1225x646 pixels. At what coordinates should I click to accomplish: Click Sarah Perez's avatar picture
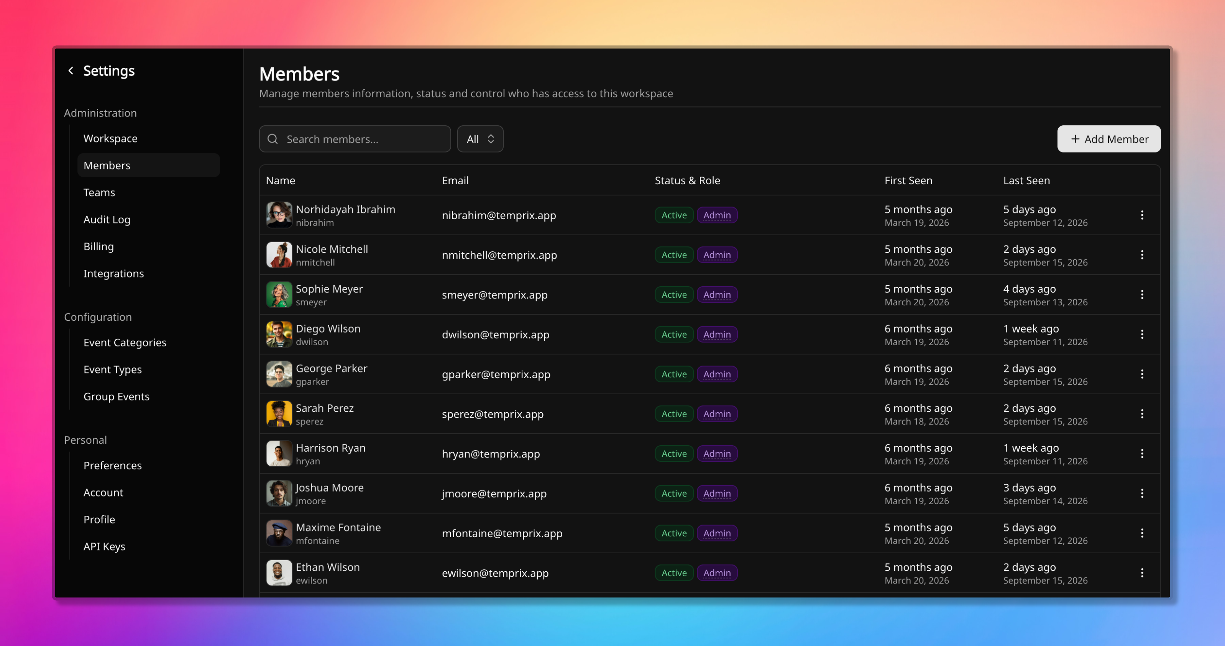click(x=279, y=414)
